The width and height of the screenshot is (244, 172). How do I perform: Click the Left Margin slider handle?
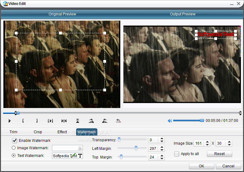click(136, 148)
